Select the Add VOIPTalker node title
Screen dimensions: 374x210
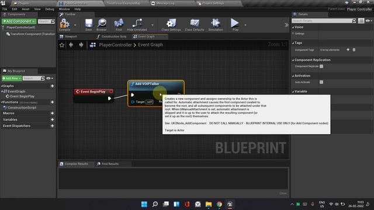(x=147, y=84)
